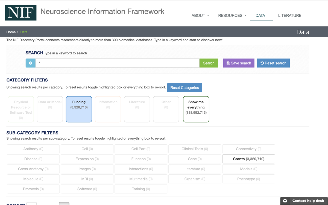Click into the keyword search field
This screenshot has height=205, width=328.
coord(118,63)
